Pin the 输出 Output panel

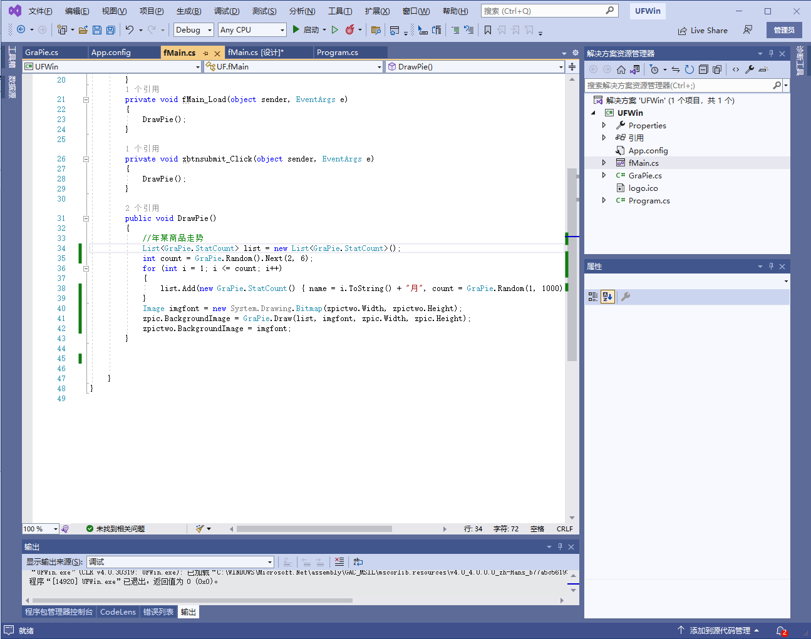point(560,546)
